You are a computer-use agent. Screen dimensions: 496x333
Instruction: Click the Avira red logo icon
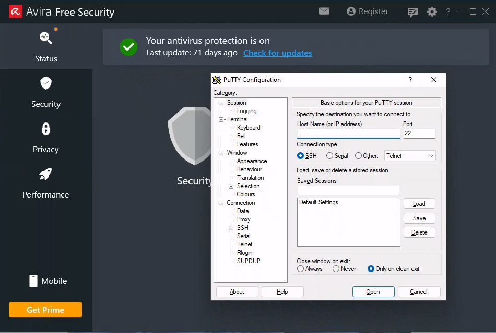(16, 11)
